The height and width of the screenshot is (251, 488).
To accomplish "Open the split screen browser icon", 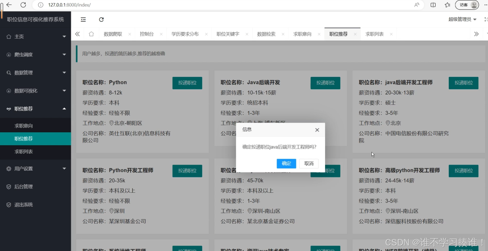I will tap(433, 5).
